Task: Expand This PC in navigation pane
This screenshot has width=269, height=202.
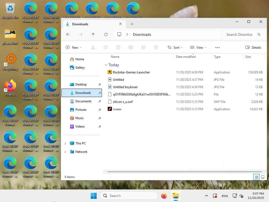Action: click(x=65, y=143)
